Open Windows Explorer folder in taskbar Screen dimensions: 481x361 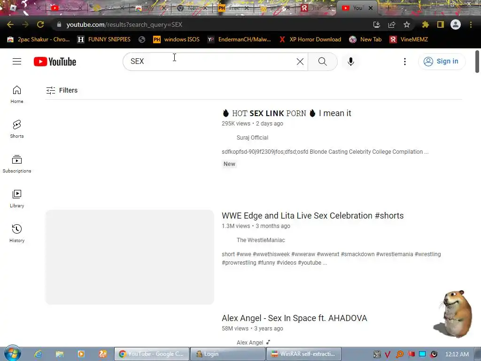[x=60, y=354]
